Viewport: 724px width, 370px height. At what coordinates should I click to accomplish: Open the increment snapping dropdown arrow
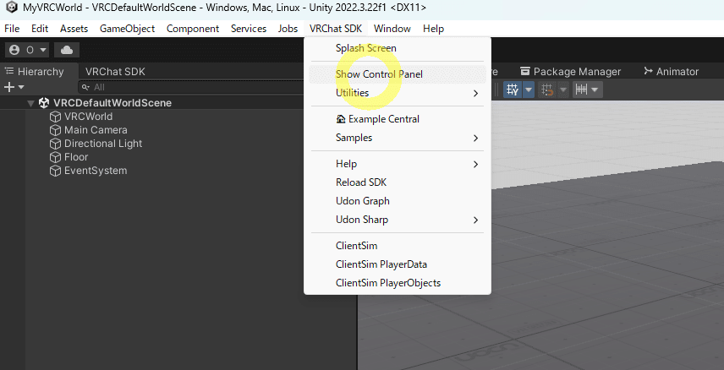click(595, 90)
